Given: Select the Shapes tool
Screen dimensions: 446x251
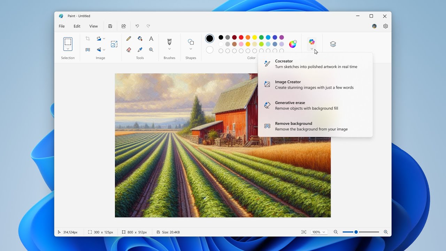Looking at the screenshot, I should (191, 42).
